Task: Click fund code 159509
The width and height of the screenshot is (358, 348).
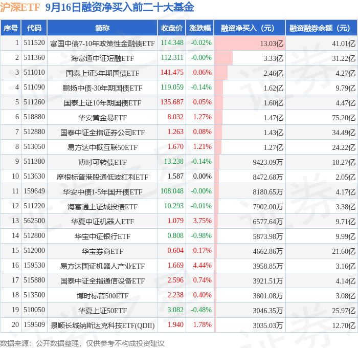Action: click(x=34, y=325)
